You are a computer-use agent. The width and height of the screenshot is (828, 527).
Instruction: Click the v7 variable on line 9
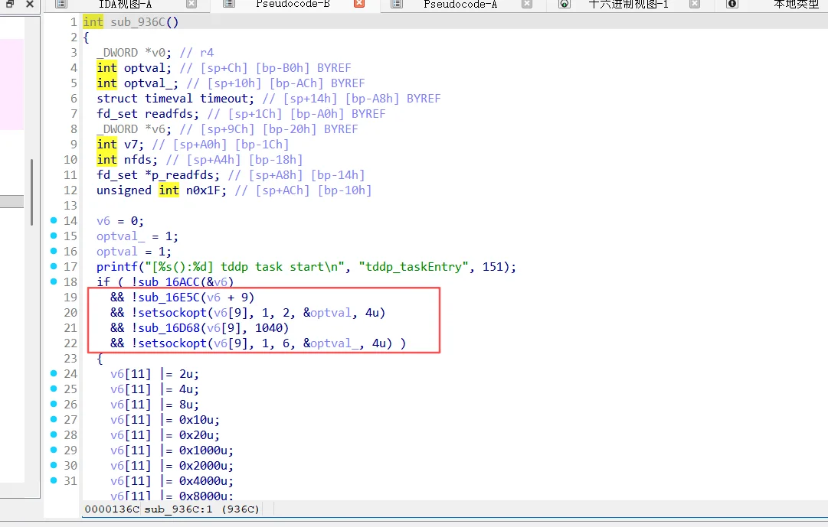(131, 145)
